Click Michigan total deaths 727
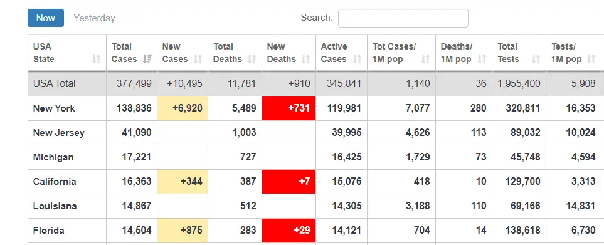The image size is (604, 245). coord(248,157)
